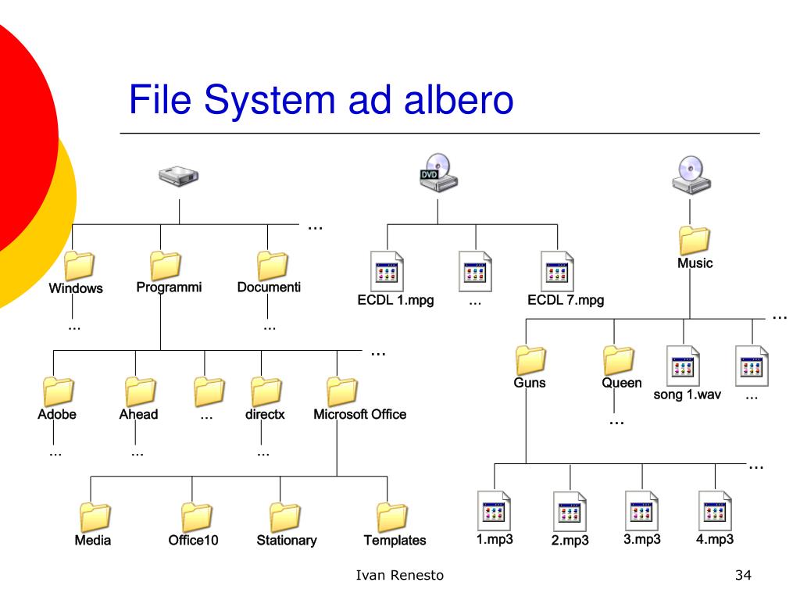
Task: Open the Ahead folder icon
Action: point(141,392)
